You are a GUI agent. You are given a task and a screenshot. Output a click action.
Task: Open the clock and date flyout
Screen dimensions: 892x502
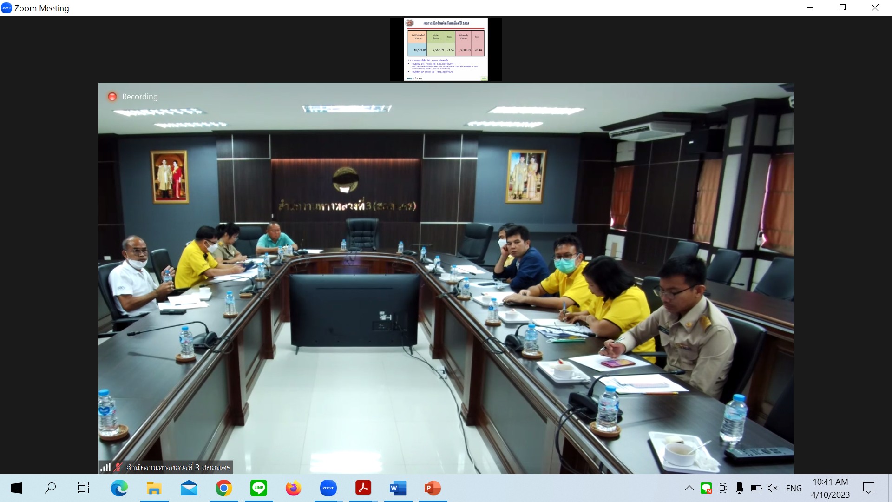pyautogui.click(x=830, y=488)
